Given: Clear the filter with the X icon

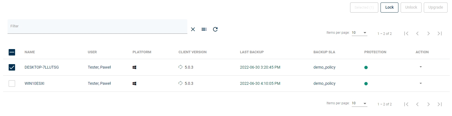Looking at the screenshot, I should (x=193, y=29).
